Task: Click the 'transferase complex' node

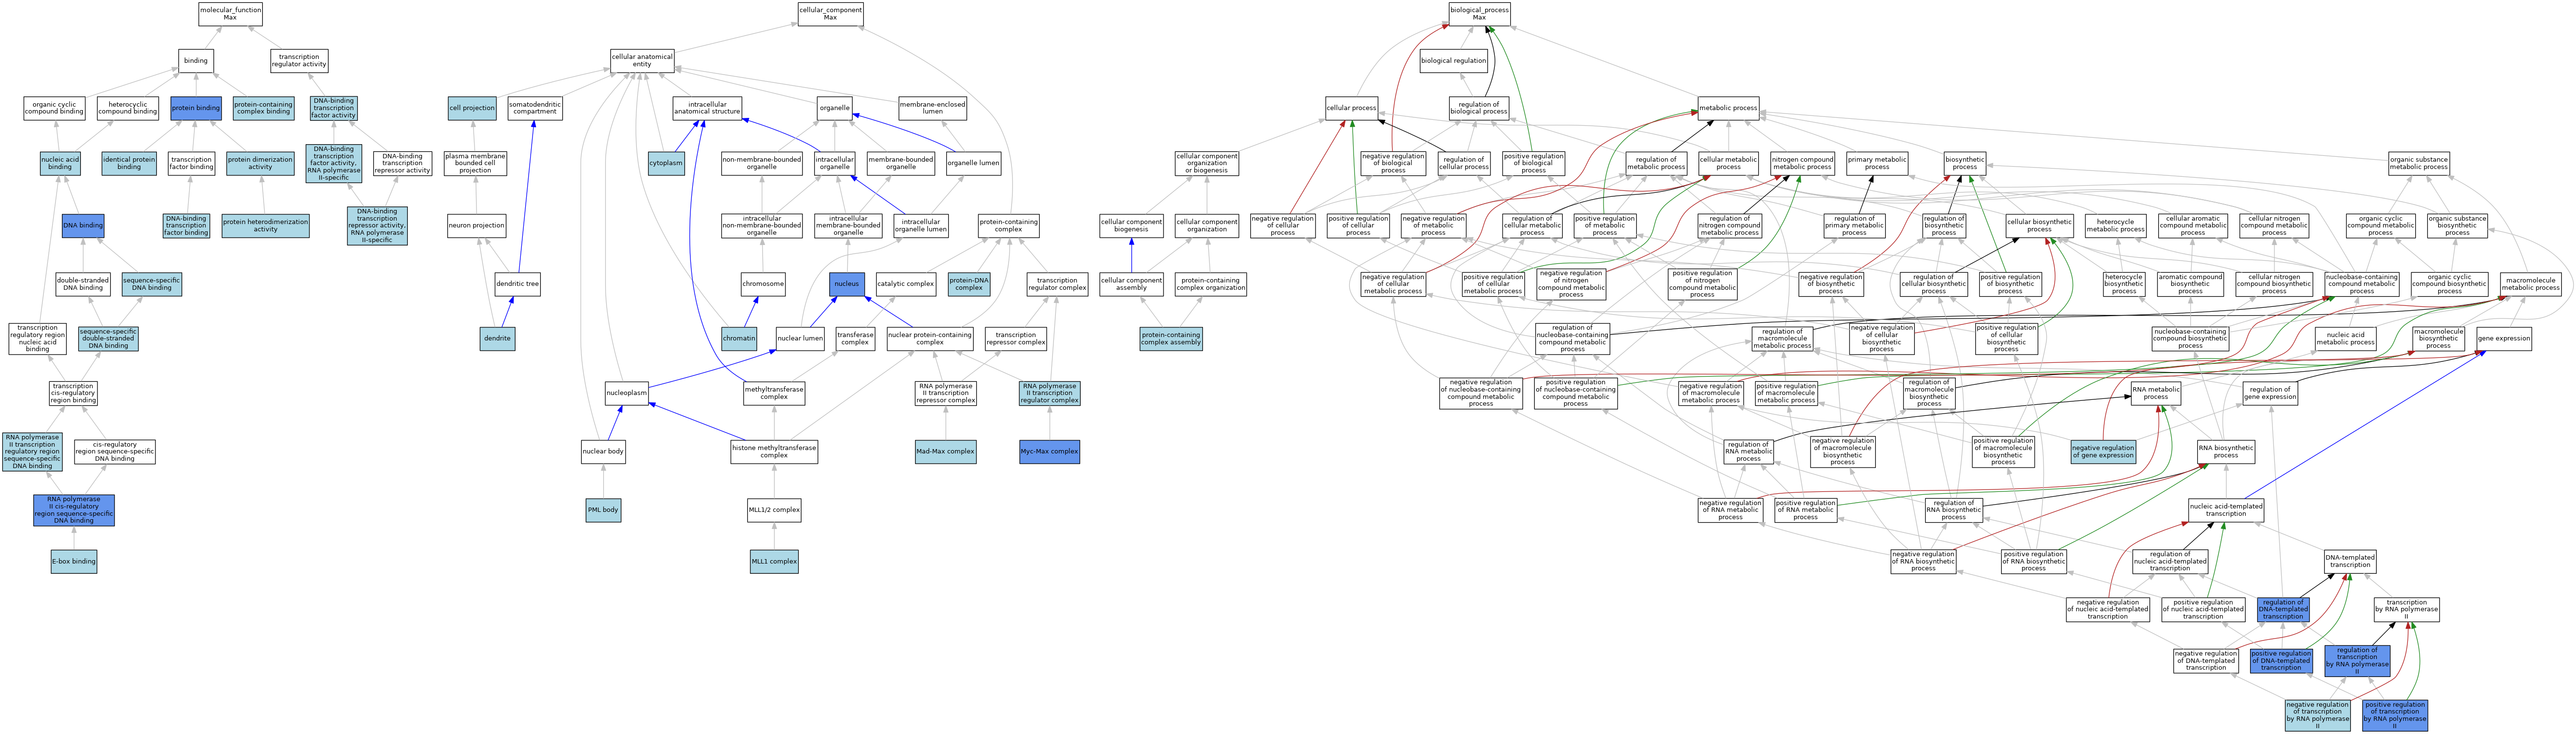Action: 855,339
